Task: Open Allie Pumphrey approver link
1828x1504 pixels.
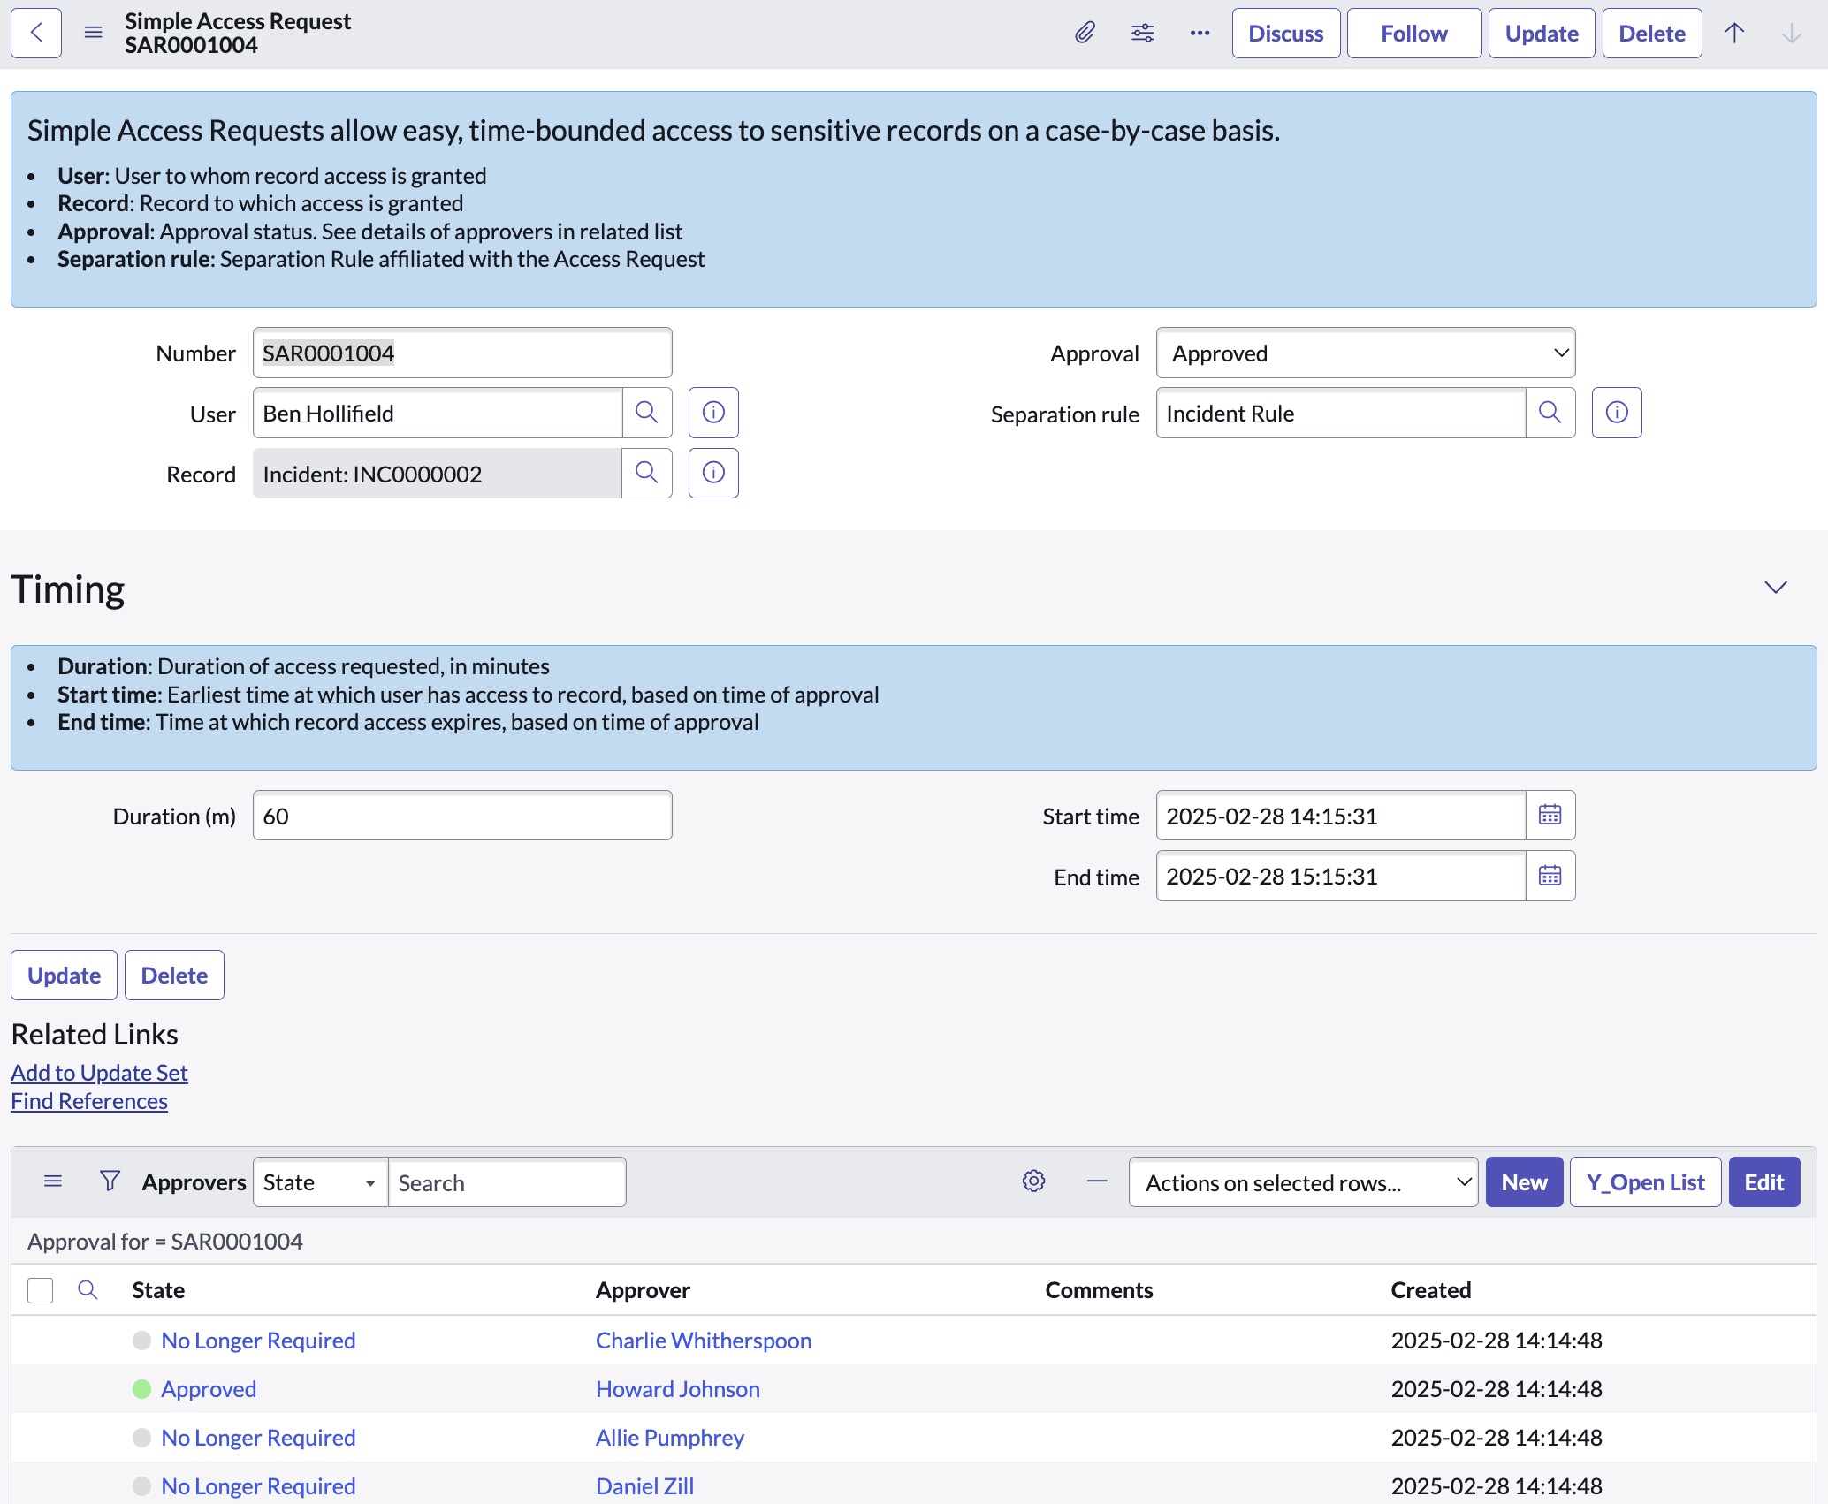Action: tap(670, 1438)
